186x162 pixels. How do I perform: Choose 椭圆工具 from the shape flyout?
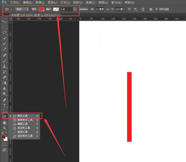point(22,124)
